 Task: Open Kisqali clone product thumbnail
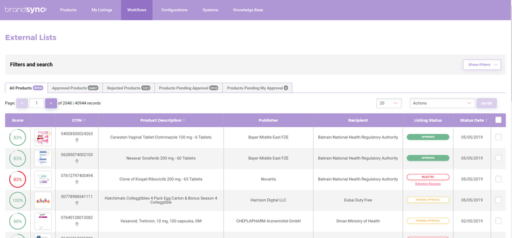point(43,179)
